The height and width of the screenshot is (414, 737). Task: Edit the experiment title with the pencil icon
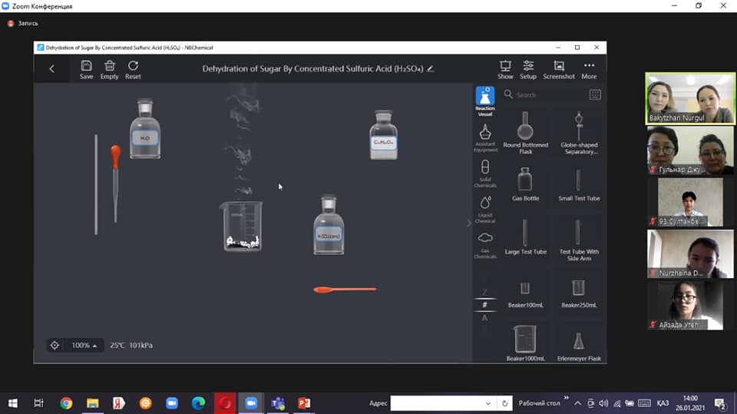[x=431, y=69]
